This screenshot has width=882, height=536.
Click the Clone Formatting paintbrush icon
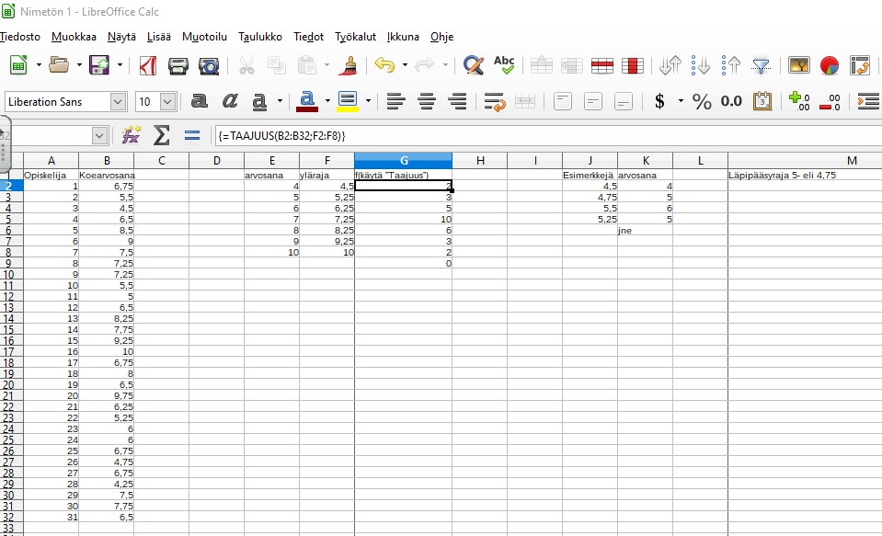(x=348, y=65)
